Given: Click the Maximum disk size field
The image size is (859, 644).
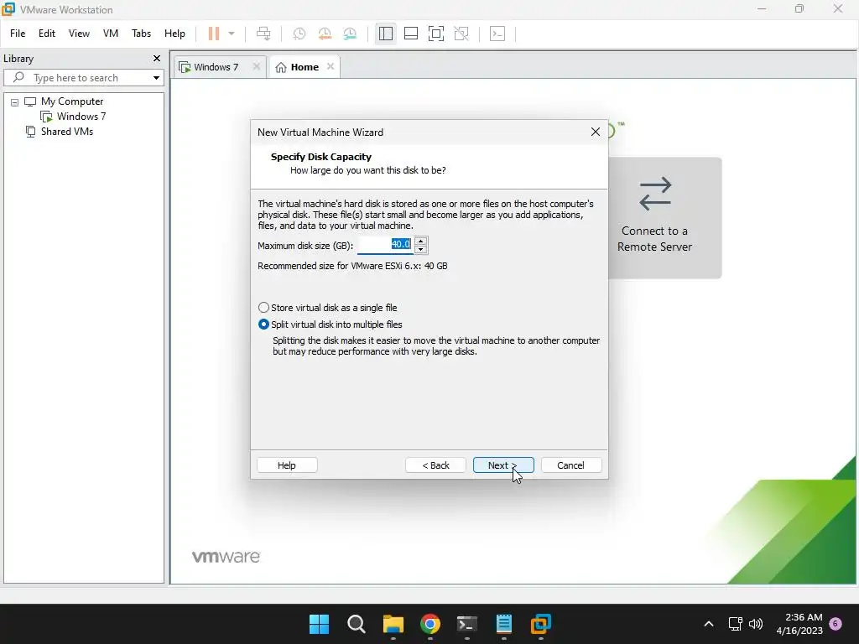Looking at the screenshot, I should 385,245.
